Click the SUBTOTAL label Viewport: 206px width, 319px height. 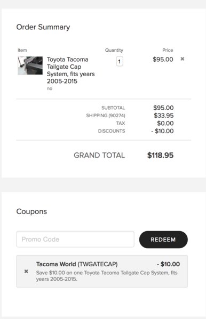113,108
